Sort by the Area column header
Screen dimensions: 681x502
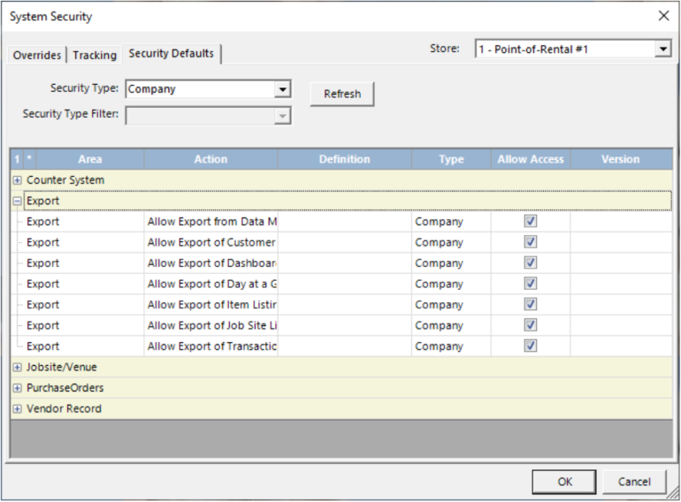pos(90,159)
